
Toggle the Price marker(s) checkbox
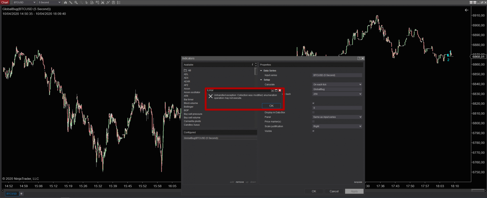[x=313, y=122]
